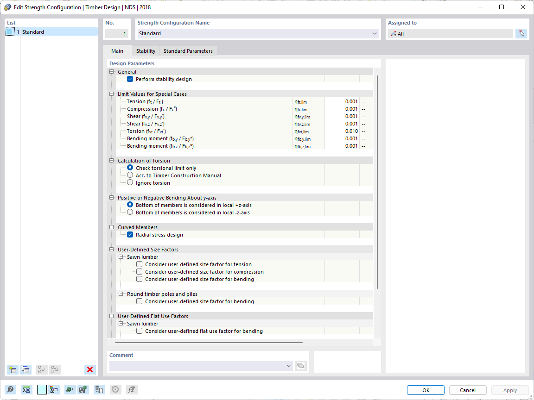Click the Standard item's color box in List
This screenshot has width=534, height=400.
pos(10,31)
